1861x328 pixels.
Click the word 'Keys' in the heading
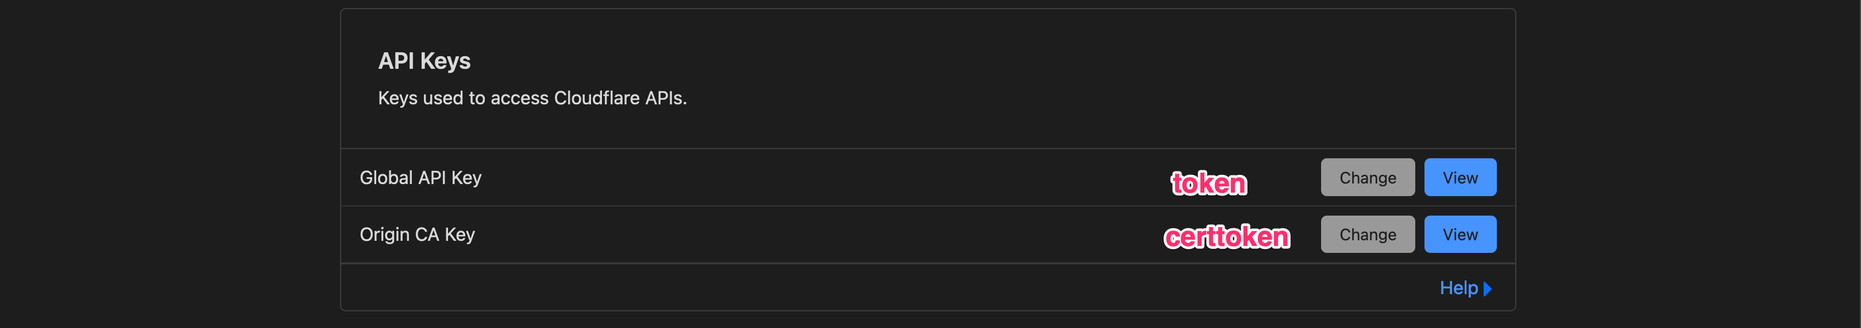tap(445, 61)
